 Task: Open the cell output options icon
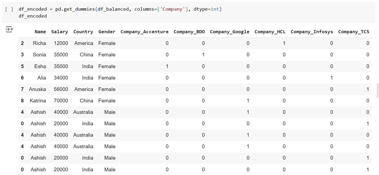[9, 30]
